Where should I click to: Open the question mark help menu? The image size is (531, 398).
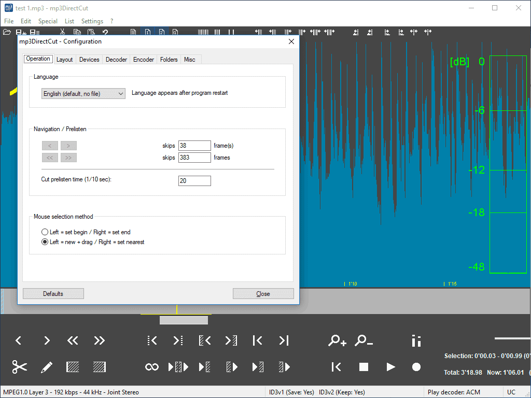tap(112, 21)
